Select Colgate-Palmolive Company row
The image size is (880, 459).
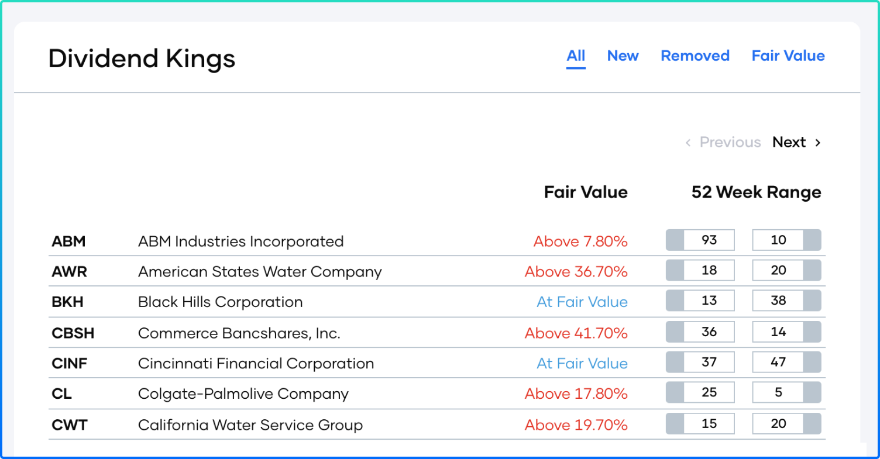pyautogui.click(x=243, y=394)
